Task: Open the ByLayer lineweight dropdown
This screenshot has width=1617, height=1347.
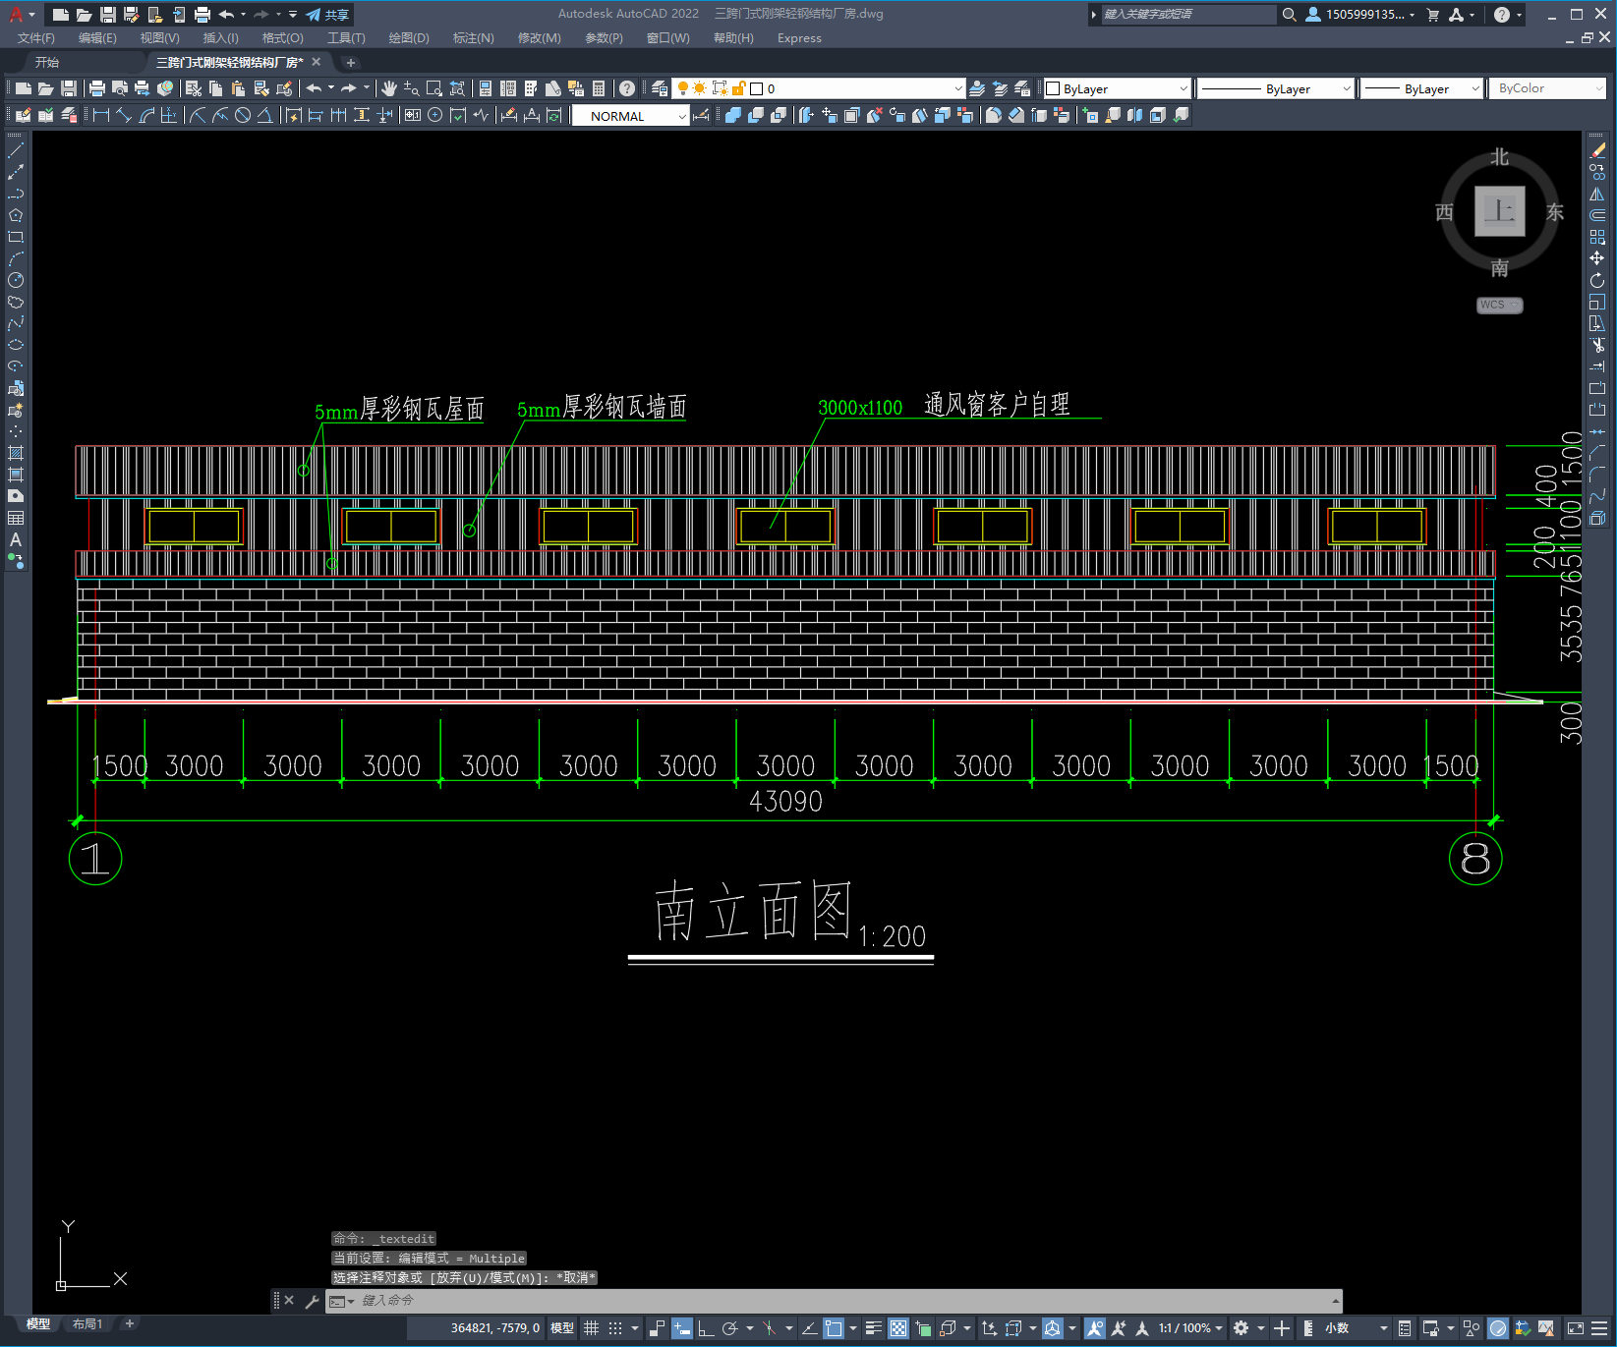Action: tap(1422, 88)
